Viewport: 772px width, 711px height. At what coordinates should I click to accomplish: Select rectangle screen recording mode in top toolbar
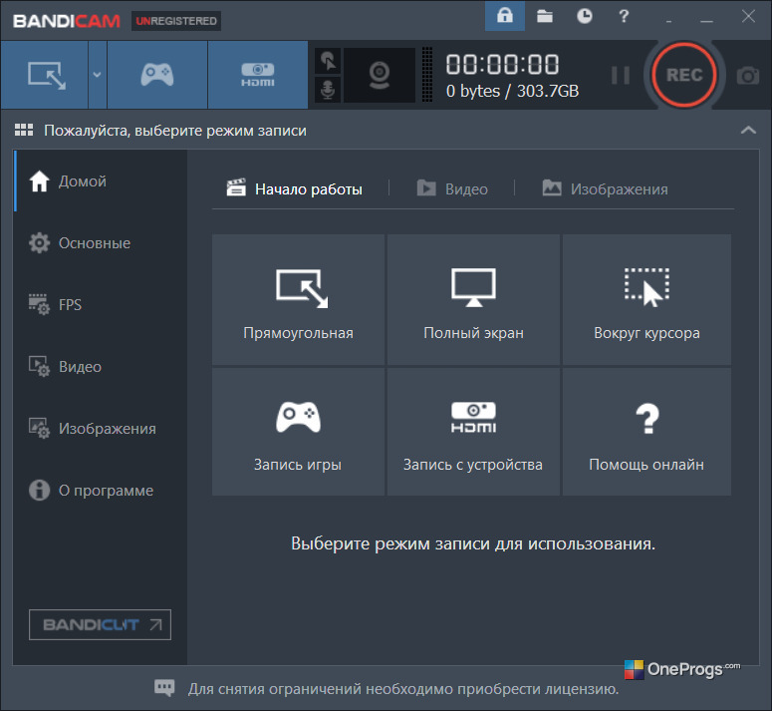45,75
